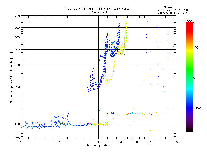This screenshot has width=207, height=155.
Task: Click the x-axis "10" MHz tick label
Action: pyautogui.click(x=150, y=142)
